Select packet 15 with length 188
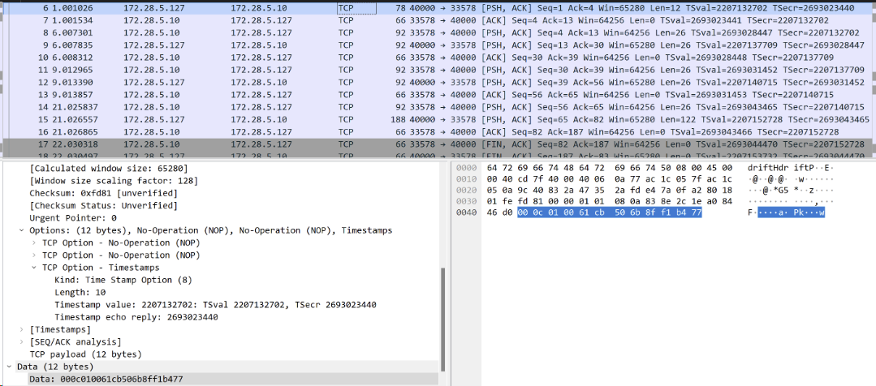The width and height of the screenshot is (876, 386). [438, 119]
